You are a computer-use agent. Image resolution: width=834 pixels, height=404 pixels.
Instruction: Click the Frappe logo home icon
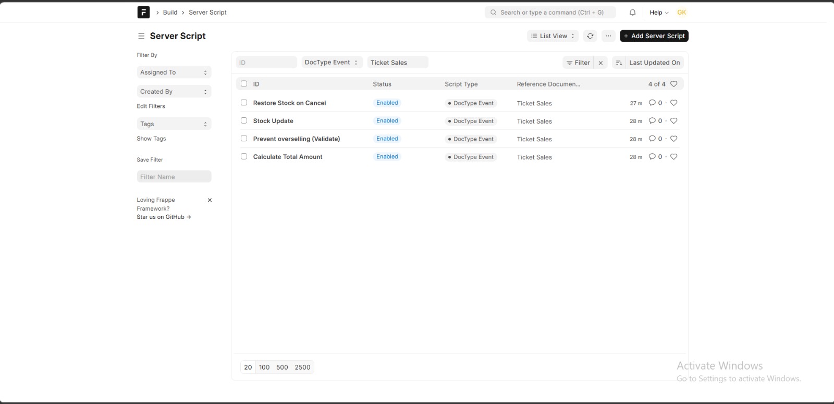[143, 12]
